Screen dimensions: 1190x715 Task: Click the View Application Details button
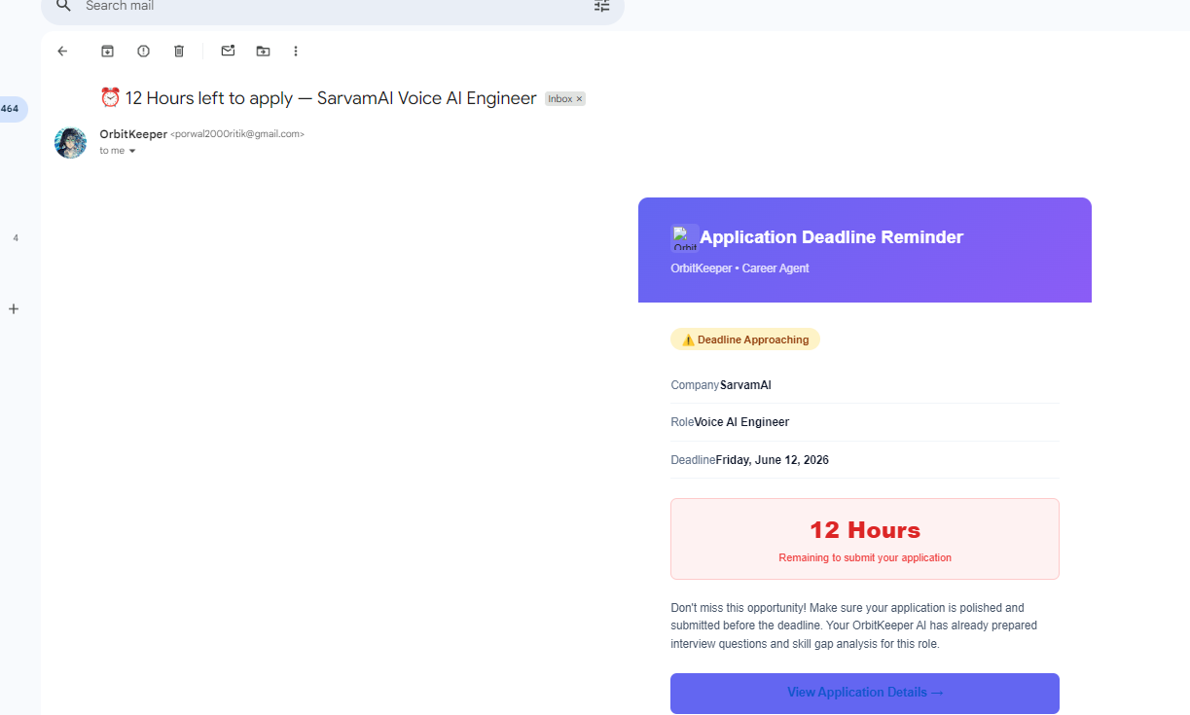point(865,693)
